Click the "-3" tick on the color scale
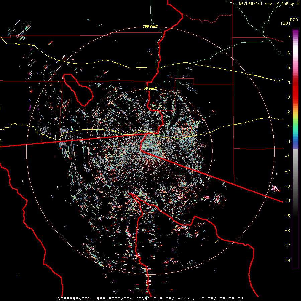Screen dimensions: 301x301 tap(287, 186)
